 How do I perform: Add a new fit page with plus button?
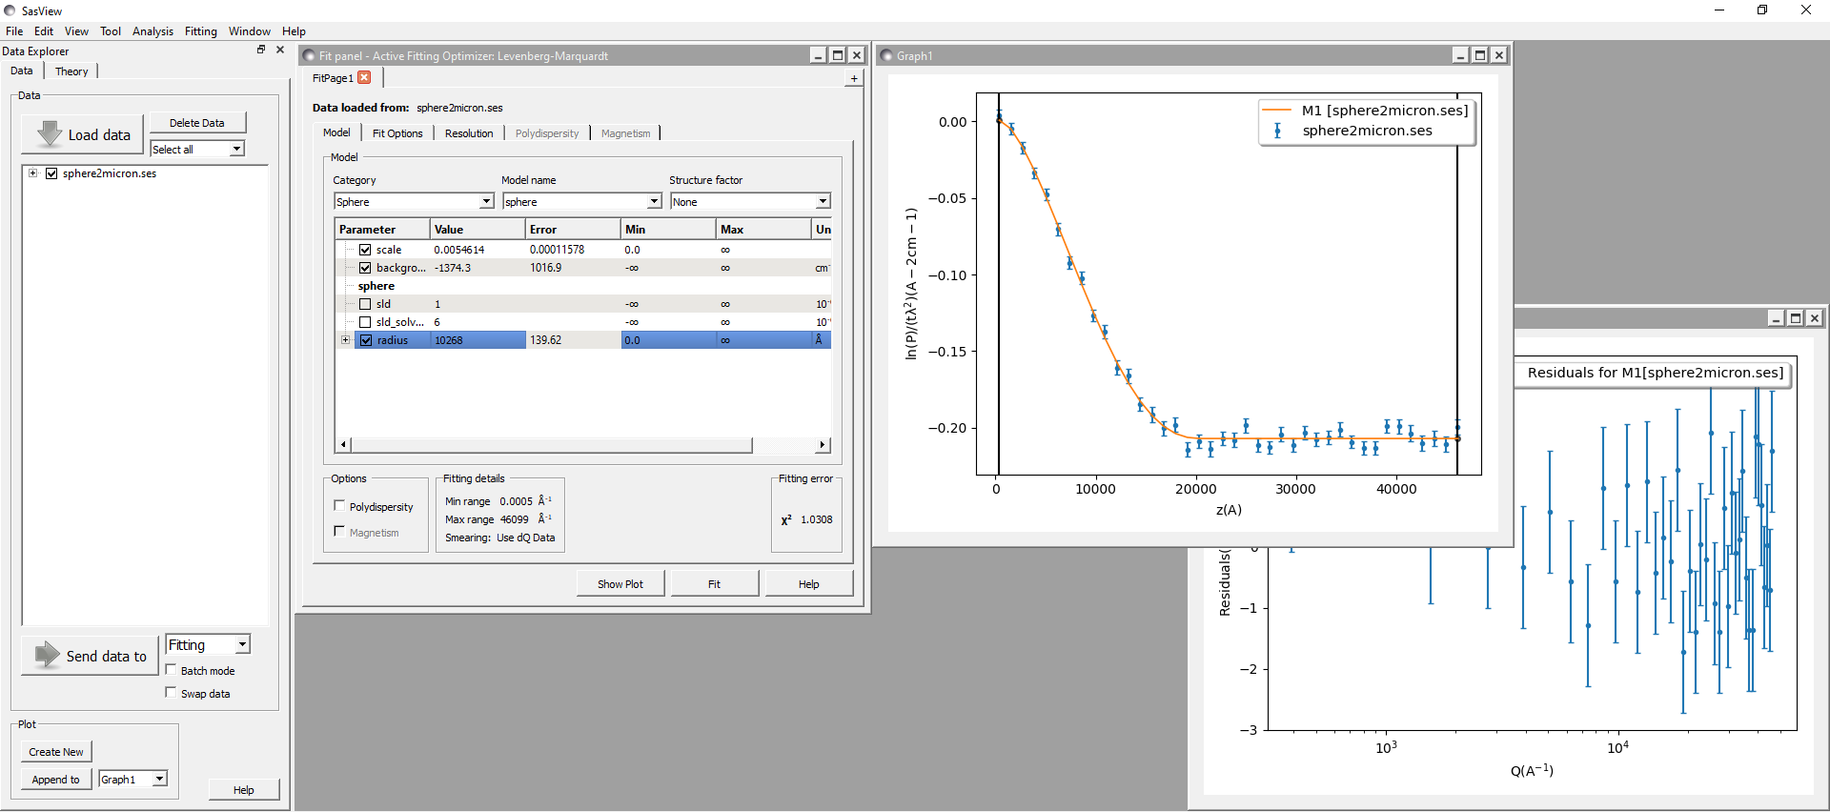[x=853, y=78]
